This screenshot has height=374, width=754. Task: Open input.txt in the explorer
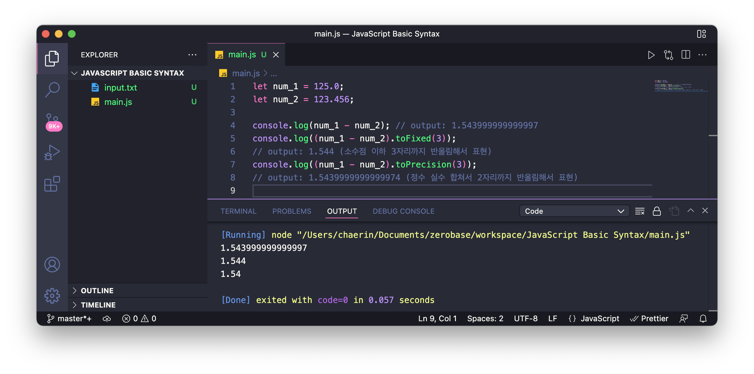pyautogui.click(x=120, y=88)
